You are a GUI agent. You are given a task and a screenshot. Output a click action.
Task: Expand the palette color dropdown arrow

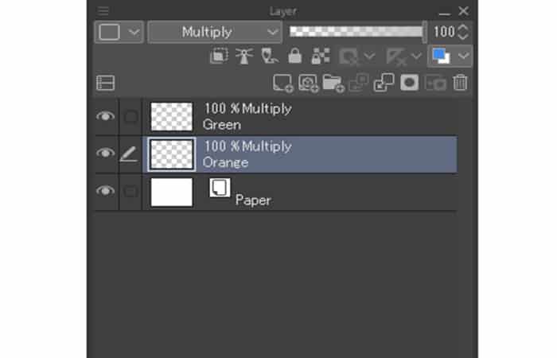pos(134,32)
